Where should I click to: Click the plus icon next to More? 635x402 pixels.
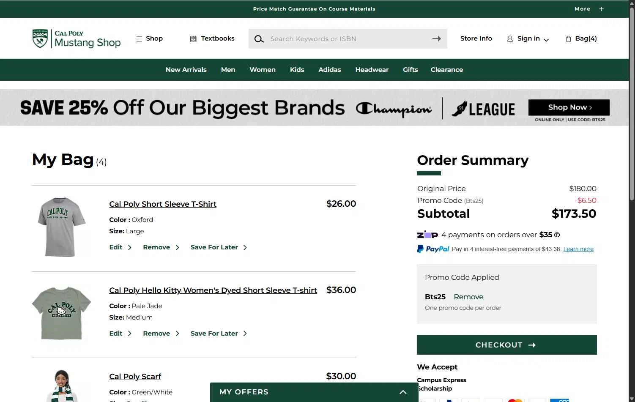[x=601, y=9]
